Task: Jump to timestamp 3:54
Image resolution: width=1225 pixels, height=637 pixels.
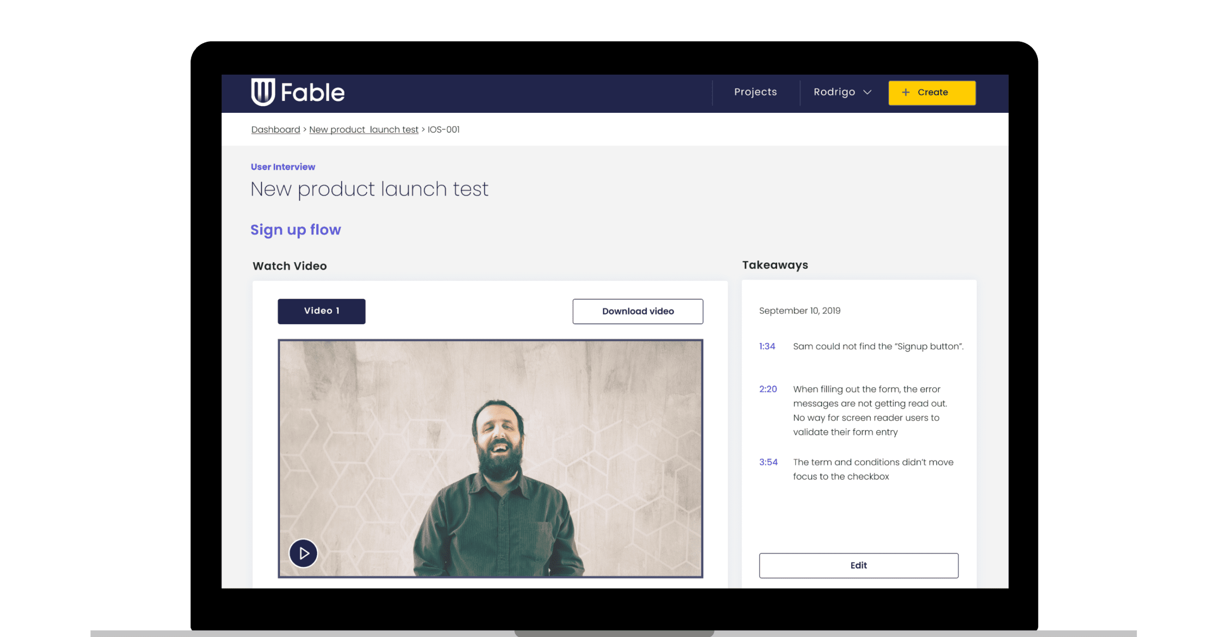Action: tap(768, 462)
